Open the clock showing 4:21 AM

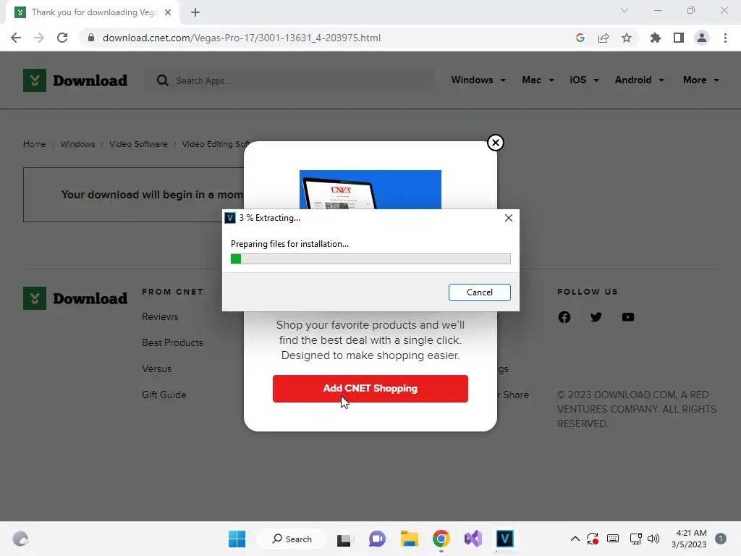pos(689,539)
